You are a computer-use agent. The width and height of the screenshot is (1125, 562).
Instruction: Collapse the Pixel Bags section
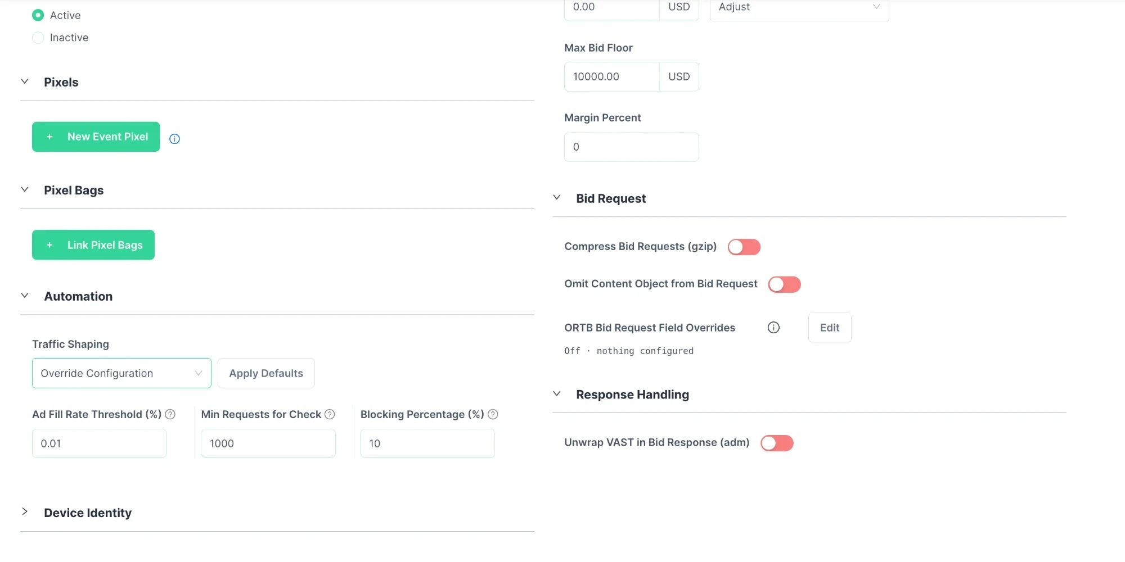(25, 189)
